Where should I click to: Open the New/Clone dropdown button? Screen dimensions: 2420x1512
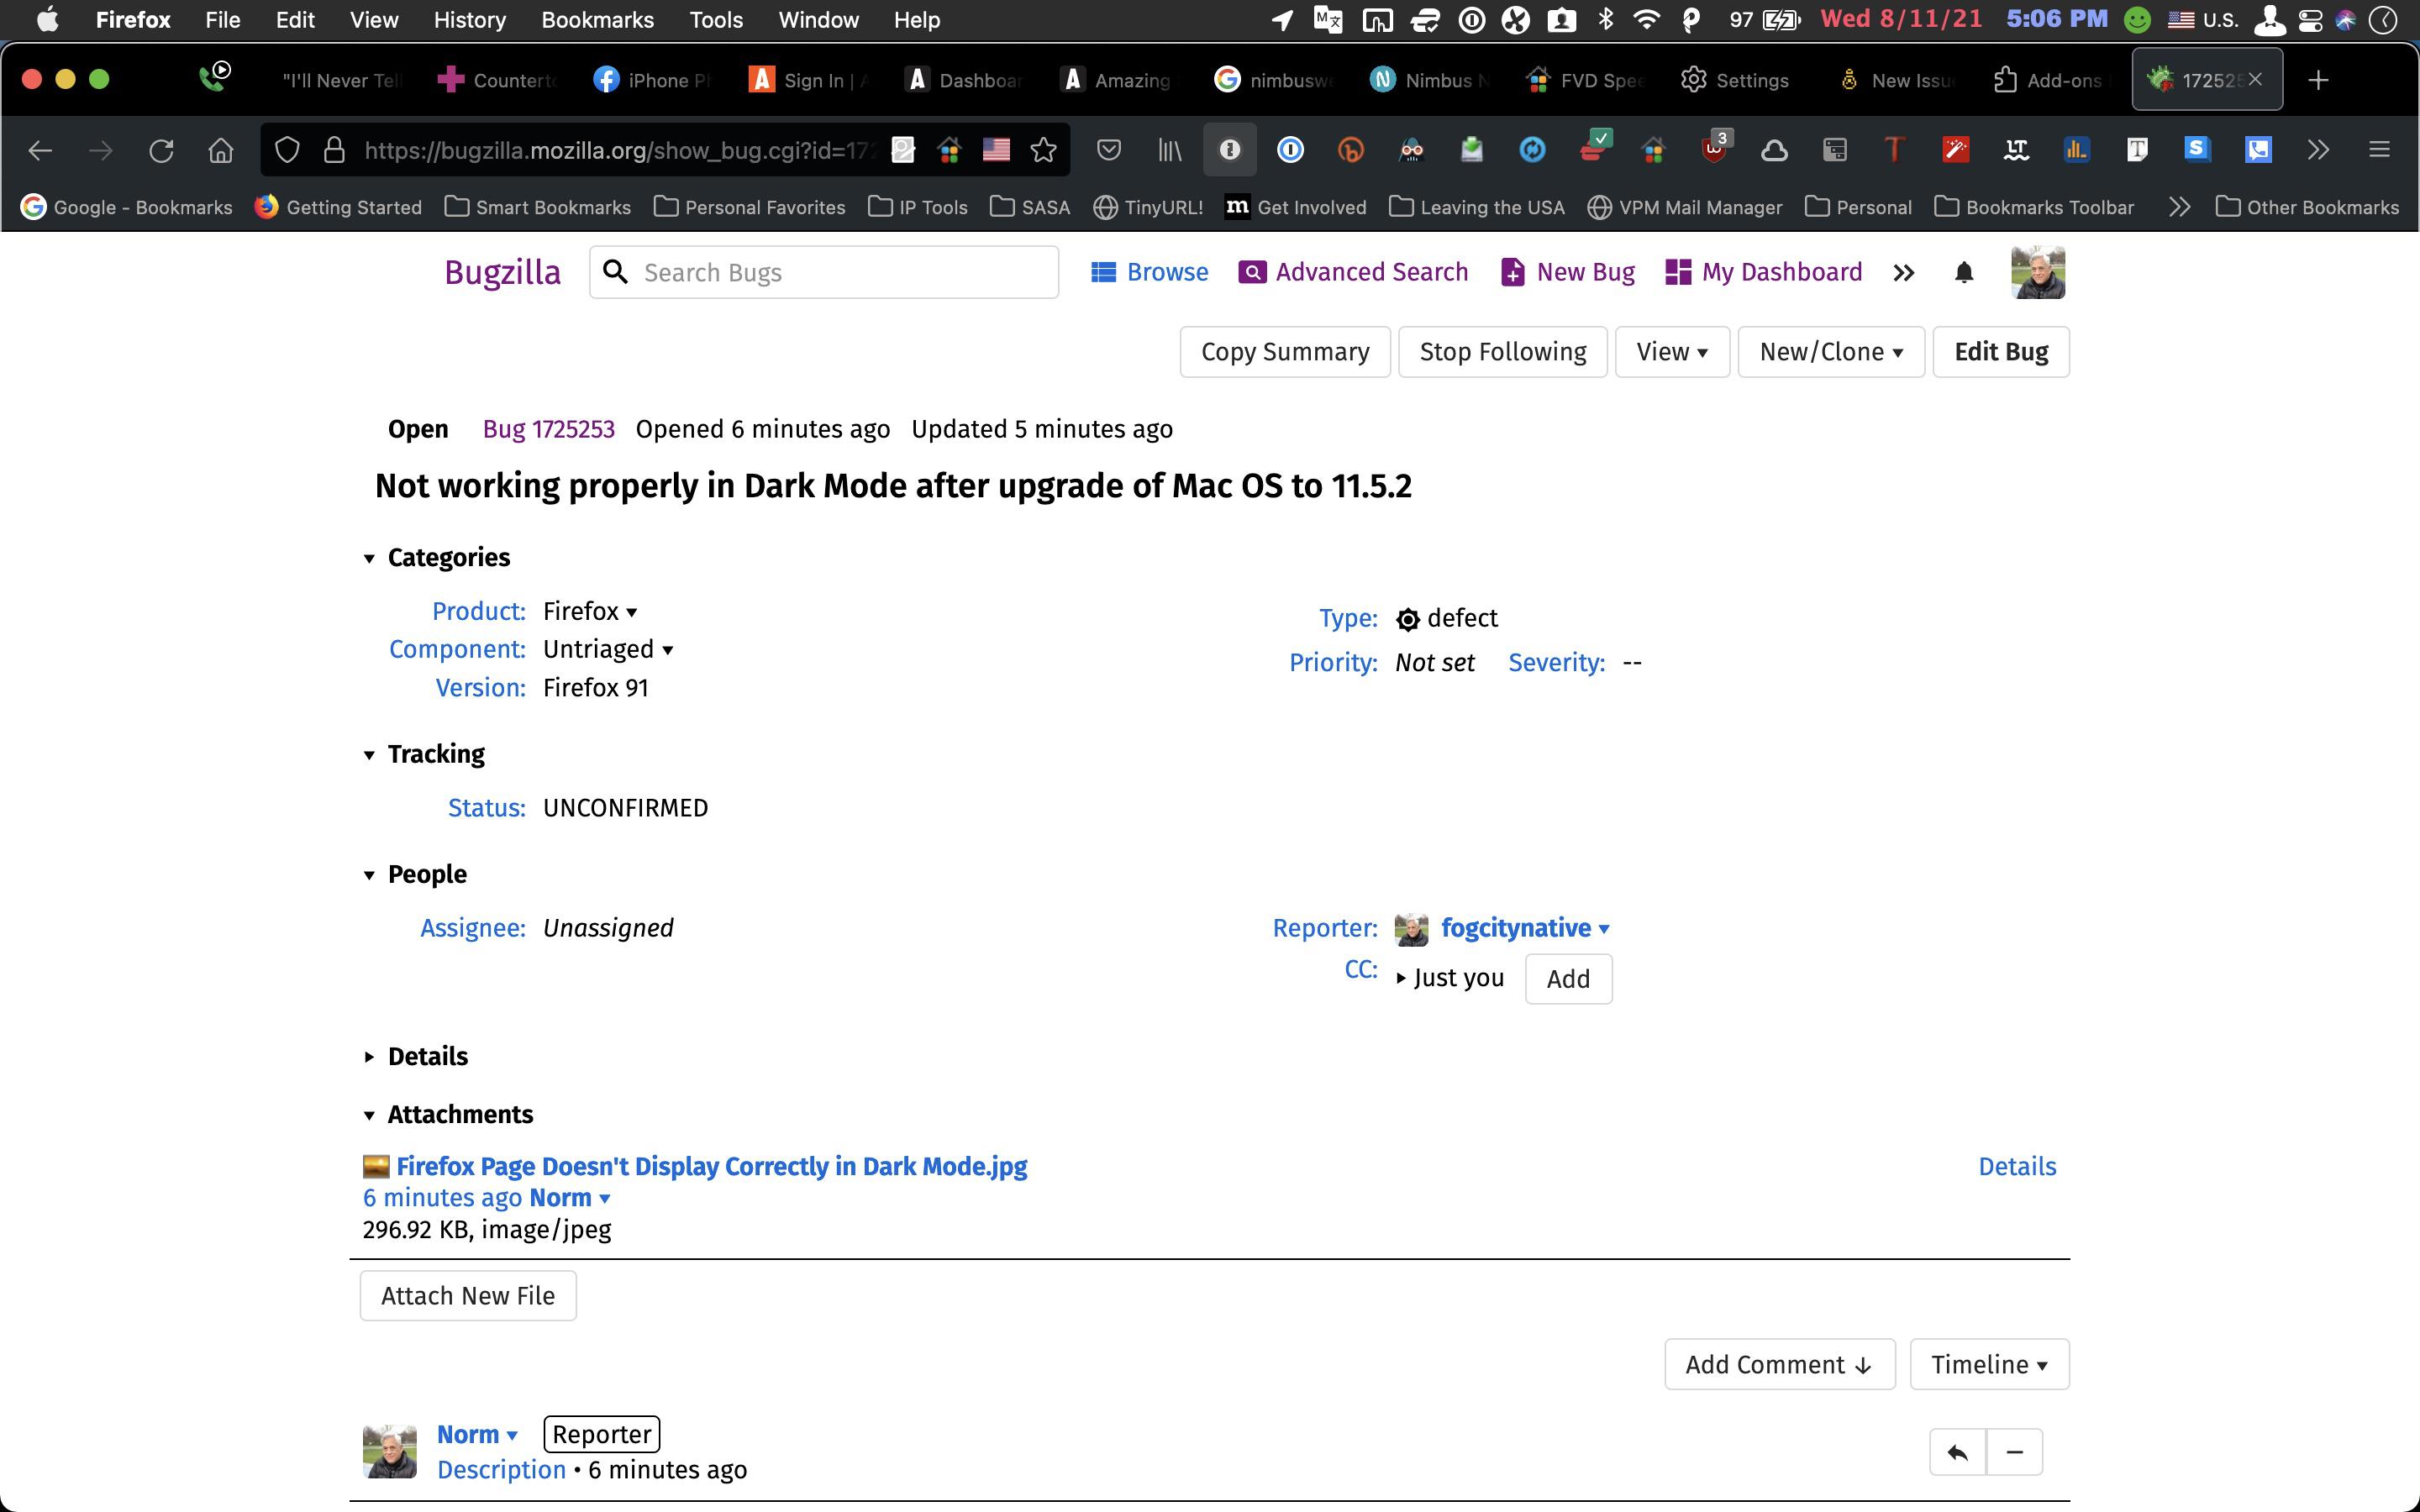tap(1831, 352)
